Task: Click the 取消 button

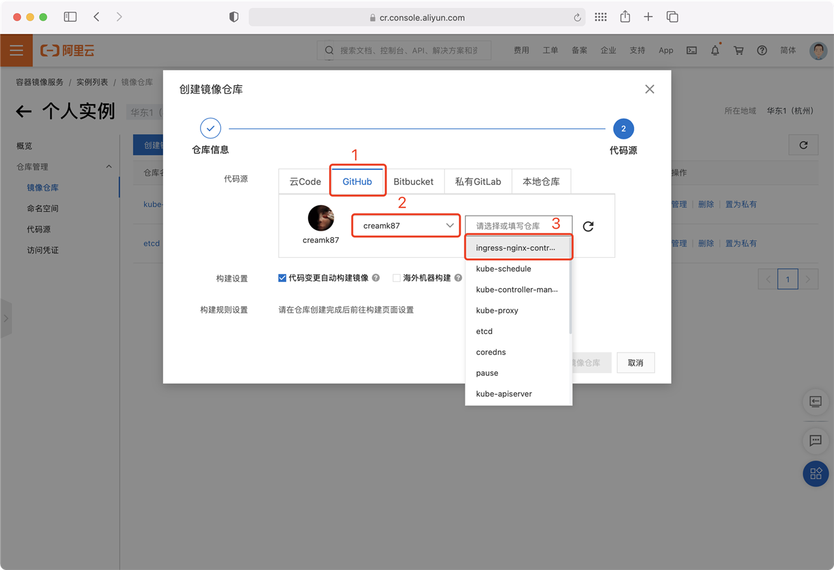Action: tap(635, 363)
